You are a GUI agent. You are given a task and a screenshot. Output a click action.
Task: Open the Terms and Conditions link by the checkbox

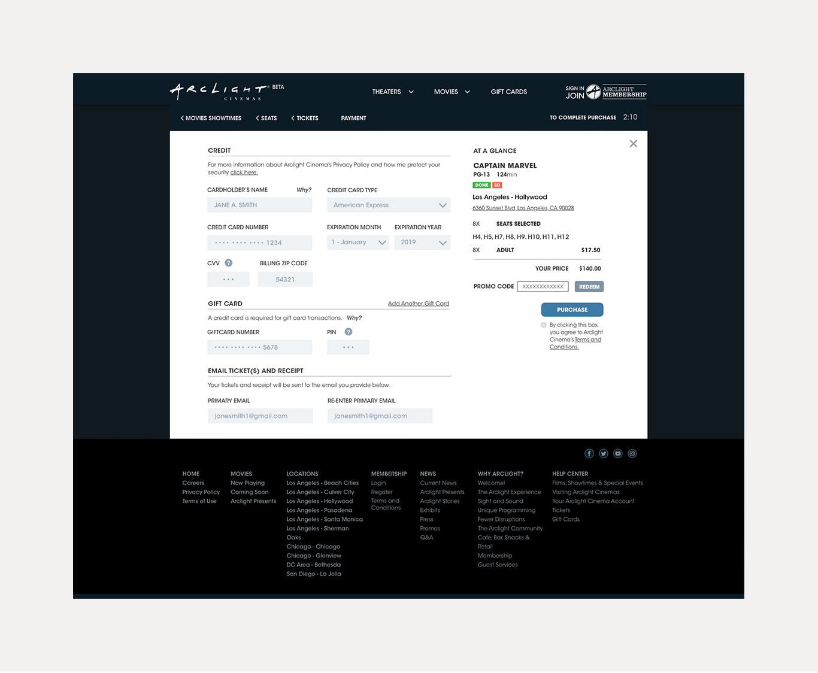click(x=575, y=343)
